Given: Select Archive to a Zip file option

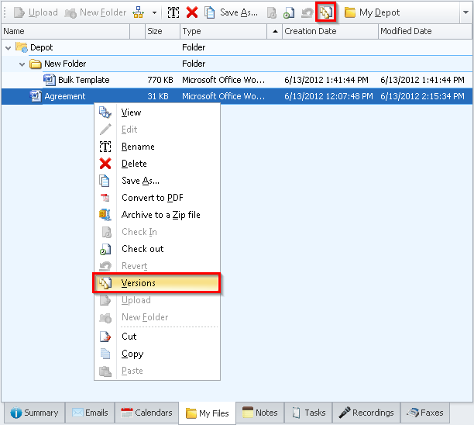Looking at the screenshot, I should (x=160, y=215).
